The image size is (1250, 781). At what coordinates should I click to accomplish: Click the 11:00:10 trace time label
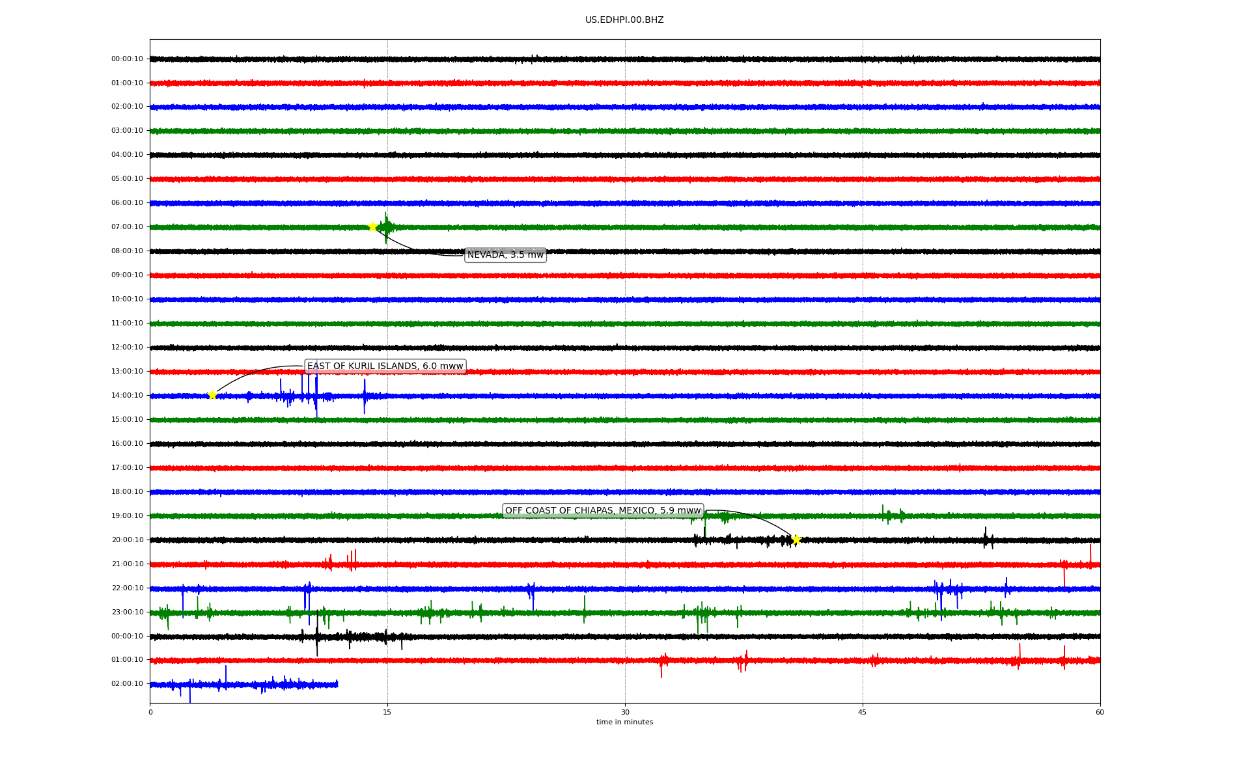click(127, 323)
